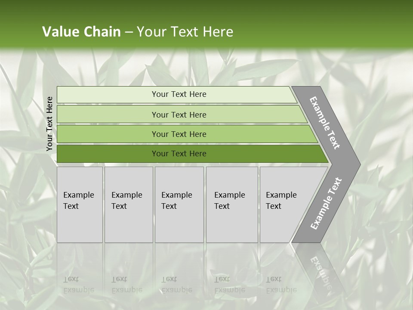Click the 'Value Chain – Your Text Here' title
413x310 pixels.
(x=138, y=32)
